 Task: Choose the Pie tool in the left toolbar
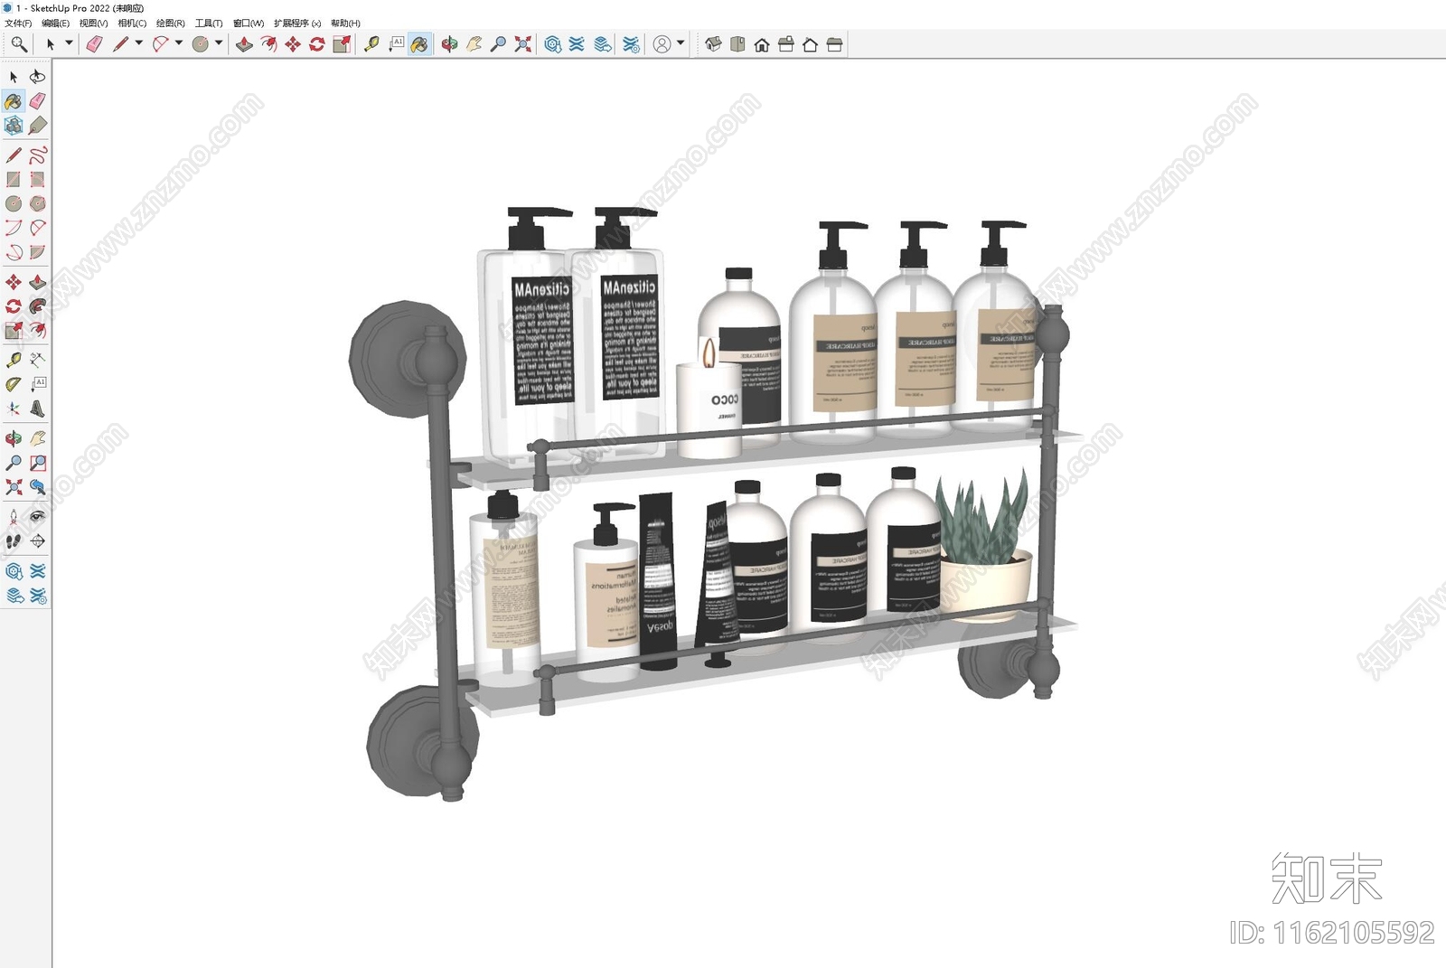click(x=37, y=253)
